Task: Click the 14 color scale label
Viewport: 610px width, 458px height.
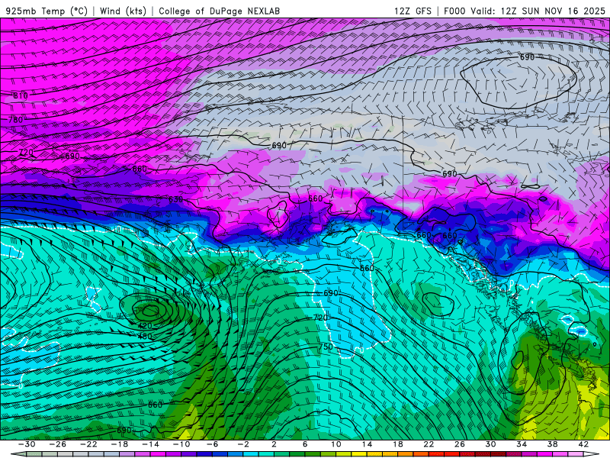Action: [367, 444]
